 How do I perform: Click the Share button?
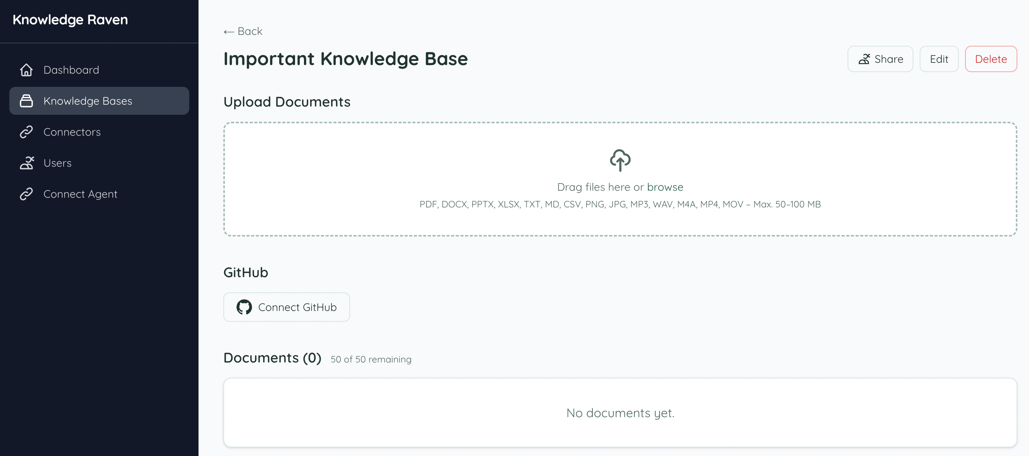(880, 59)
